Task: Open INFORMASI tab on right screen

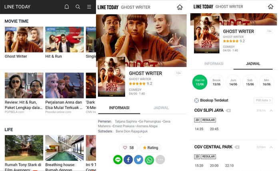Action: click(x=214, y=64)
